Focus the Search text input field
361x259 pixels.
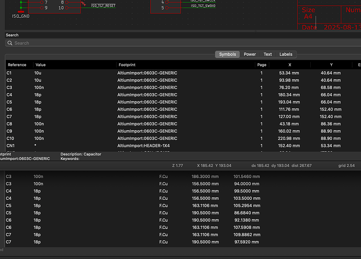pyautogui.click(x=183, y=43)
